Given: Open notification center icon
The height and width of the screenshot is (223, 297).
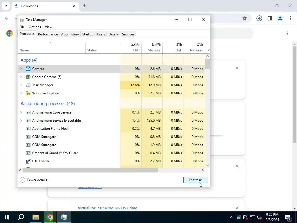Looking at the screenshot, I should point(288,217).
